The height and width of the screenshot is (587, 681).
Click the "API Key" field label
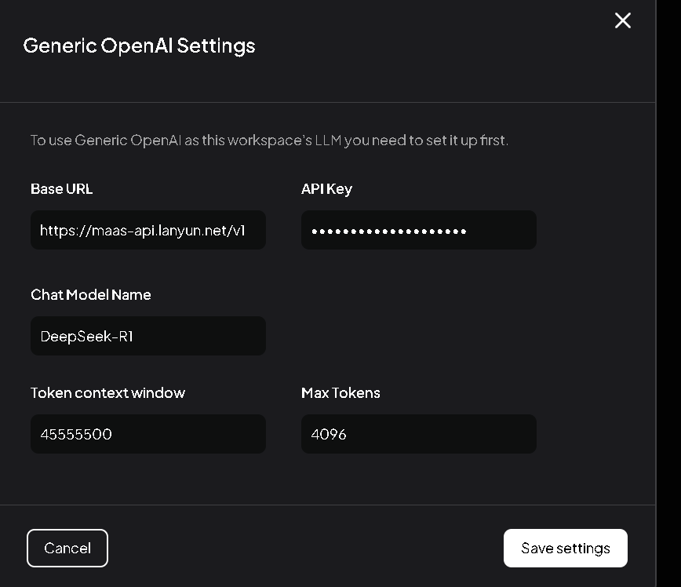(326, 189)
